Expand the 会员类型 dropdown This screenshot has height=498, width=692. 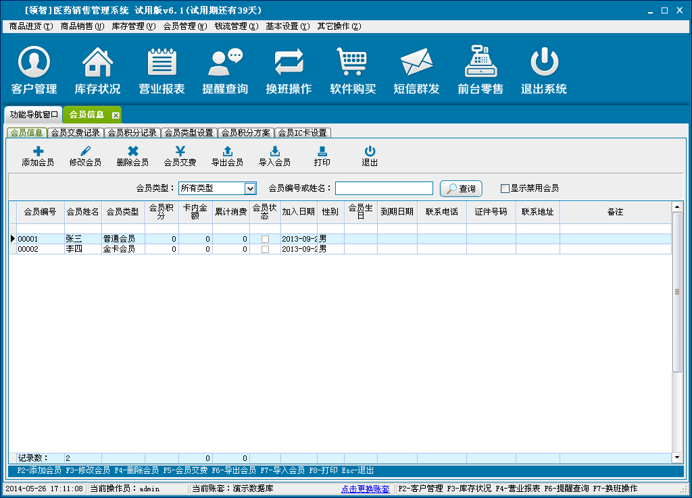[250, 188]
